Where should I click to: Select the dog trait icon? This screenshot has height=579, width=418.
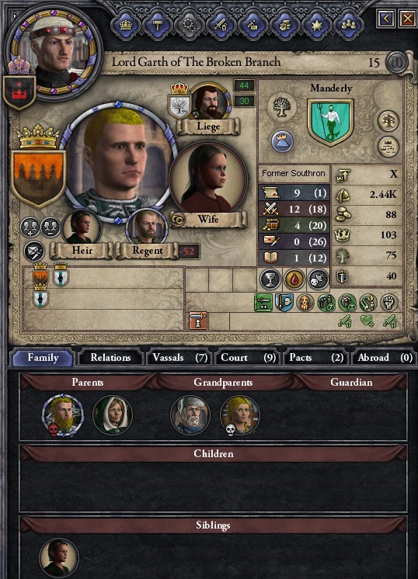pyautogui.click(x=305, y=303)
